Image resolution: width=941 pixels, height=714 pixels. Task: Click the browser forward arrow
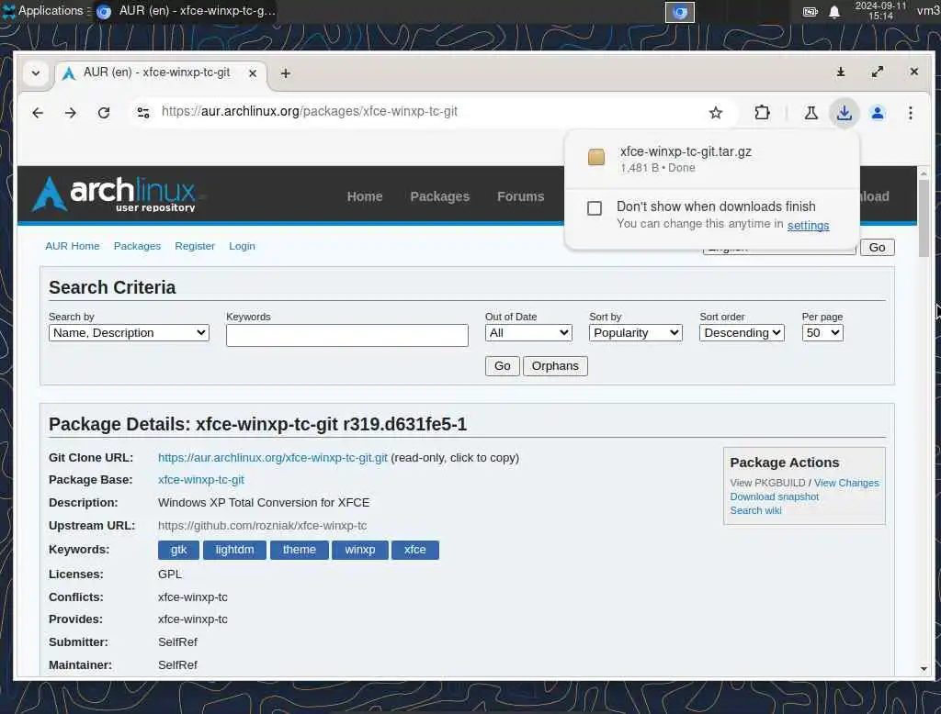(70, 113)
